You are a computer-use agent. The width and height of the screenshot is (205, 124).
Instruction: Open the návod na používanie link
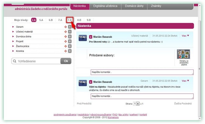(x=101, y=114)
